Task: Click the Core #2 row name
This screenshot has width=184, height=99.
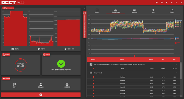Action: [122, 87]
